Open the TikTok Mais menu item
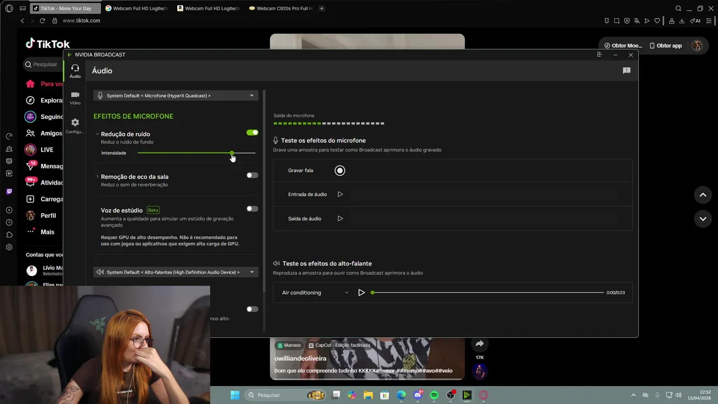718x404 pixels. 40,232
